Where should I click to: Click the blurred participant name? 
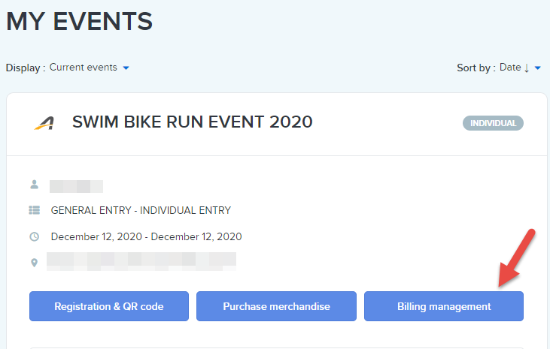click(76, 185)
